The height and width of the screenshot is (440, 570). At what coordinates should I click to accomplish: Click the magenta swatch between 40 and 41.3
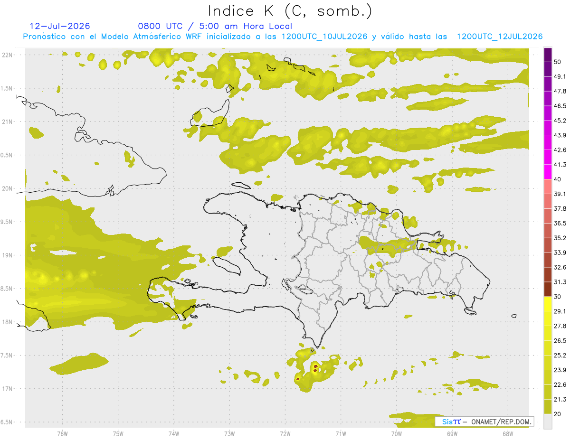point(548,172)
